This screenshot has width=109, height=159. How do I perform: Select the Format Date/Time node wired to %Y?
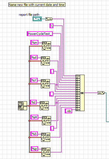tap(45, 84)
